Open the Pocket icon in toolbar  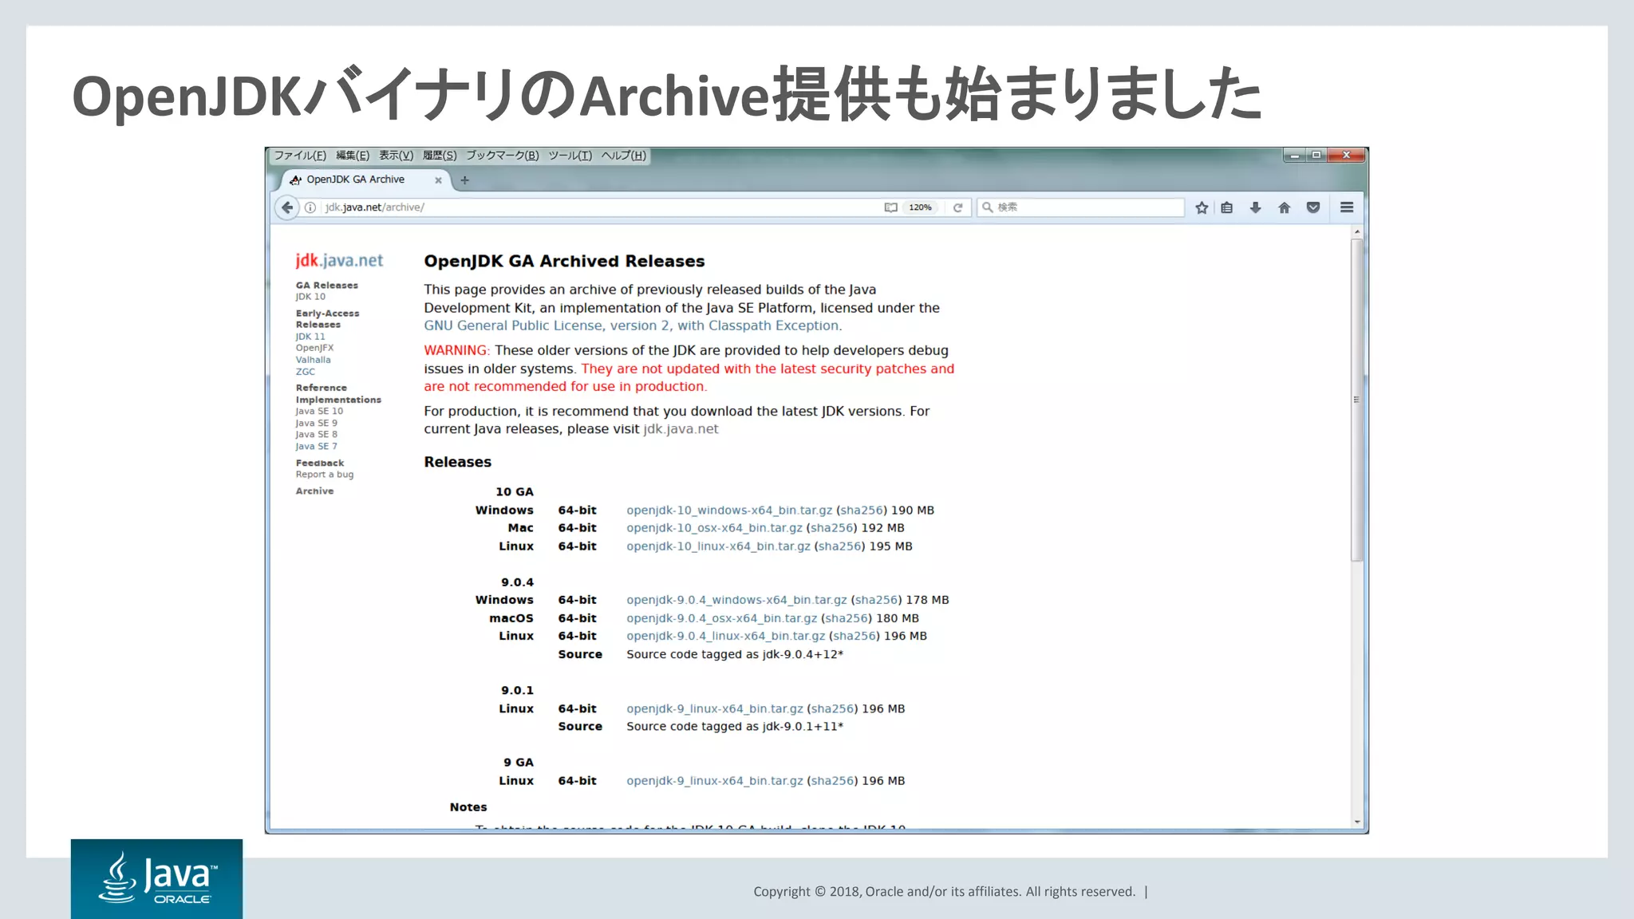click(x=1313, y=207)
